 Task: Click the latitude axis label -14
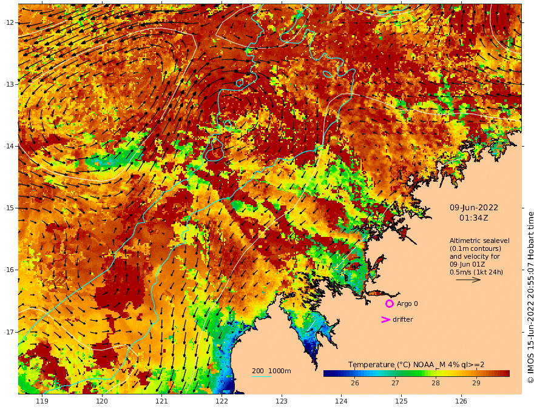pos(8,146)
